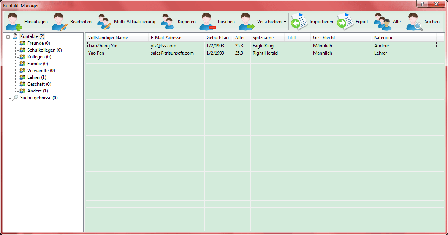Screen dimensions: 448x235
Task: Click the Kontakte root person icon
Action: click(15, 36)
